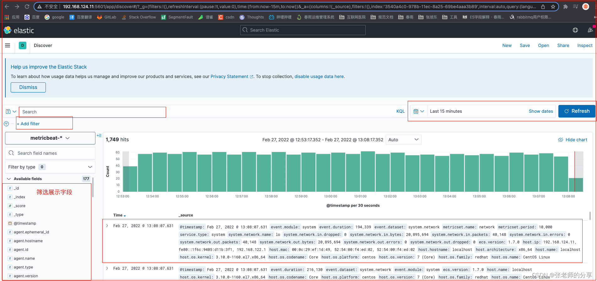Open the browser extensions puzzle icon

[565, 7]
